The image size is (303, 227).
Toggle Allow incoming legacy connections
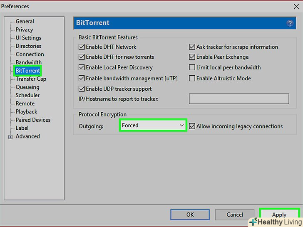[x=192, y=126]
